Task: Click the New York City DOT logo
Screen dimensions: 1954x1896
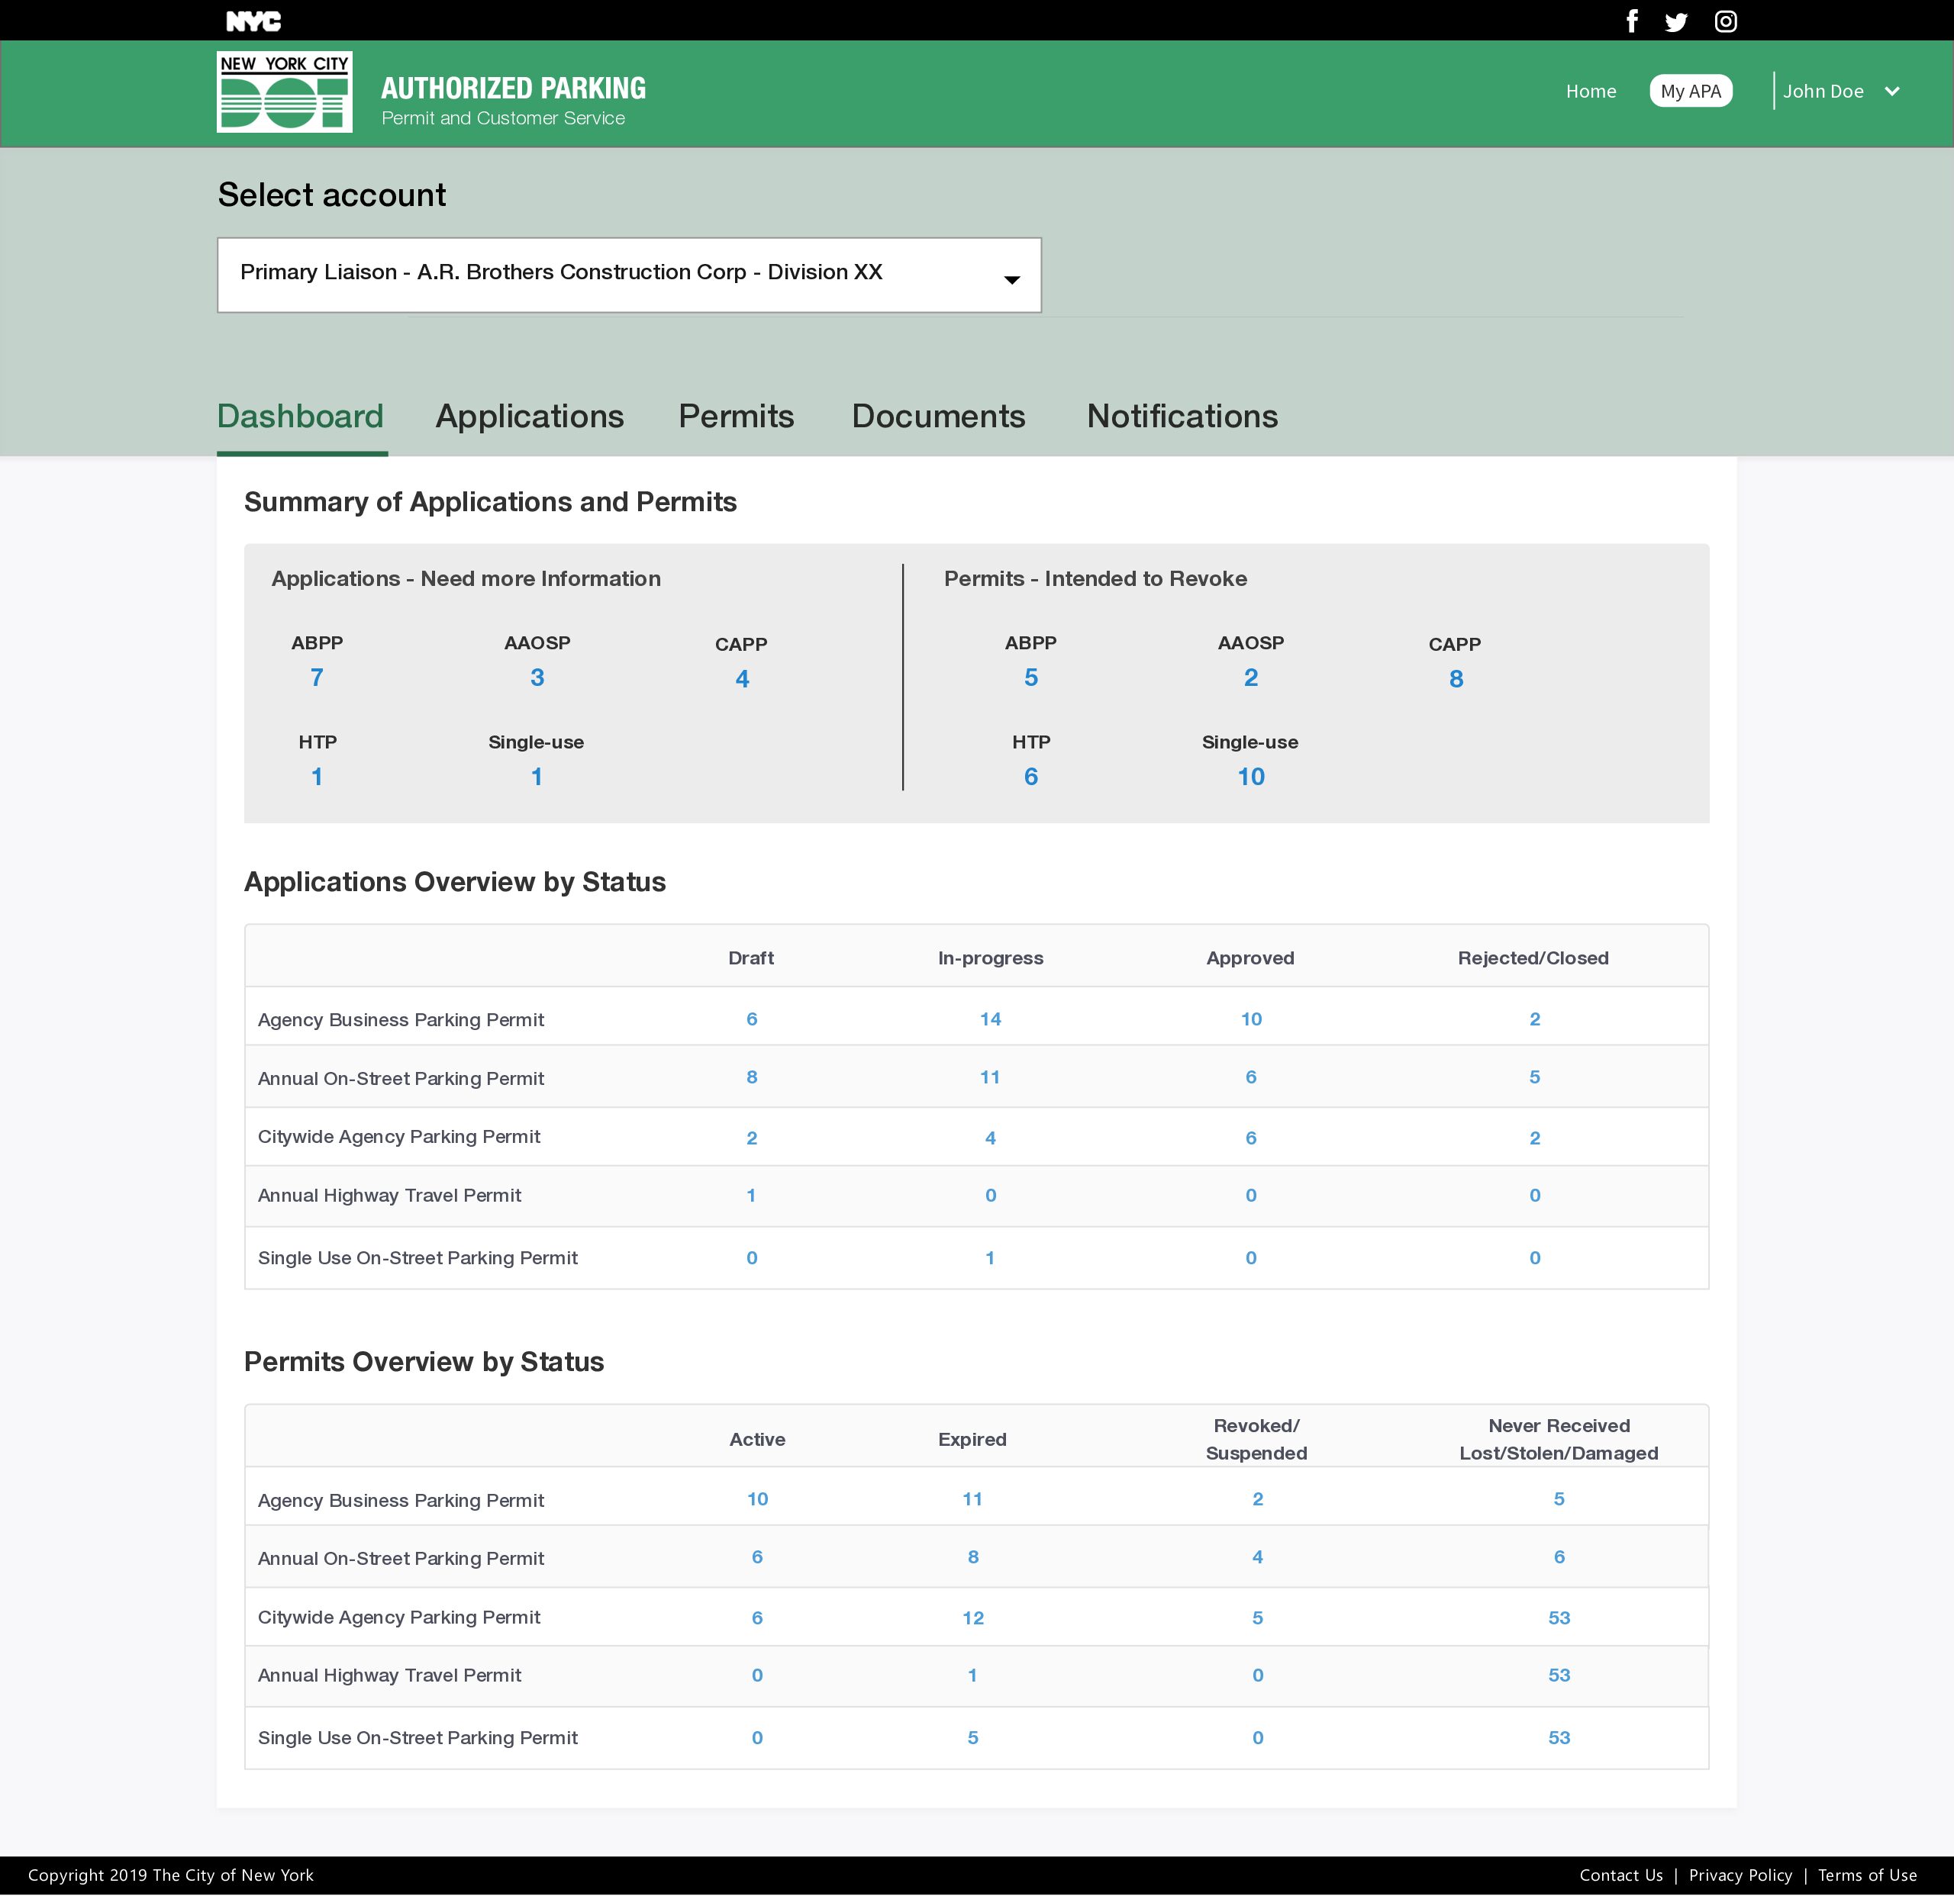Action: pyautogui.click(x=284, y=92)
